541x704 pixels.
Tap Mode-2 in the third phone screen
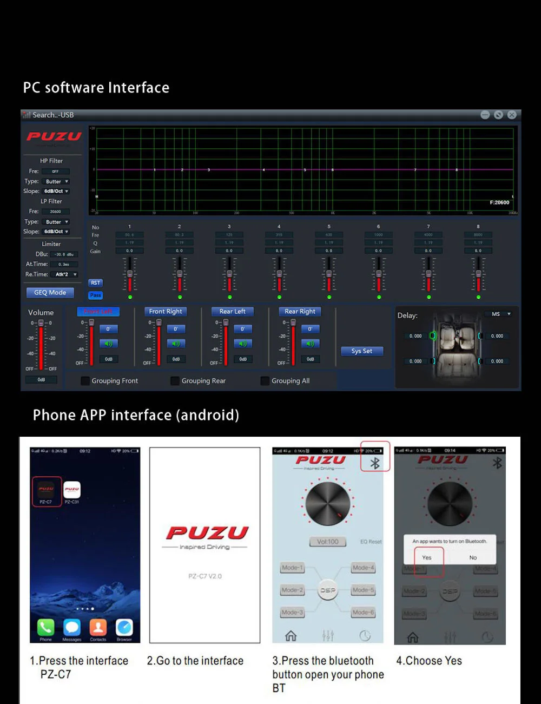point(292,590)
